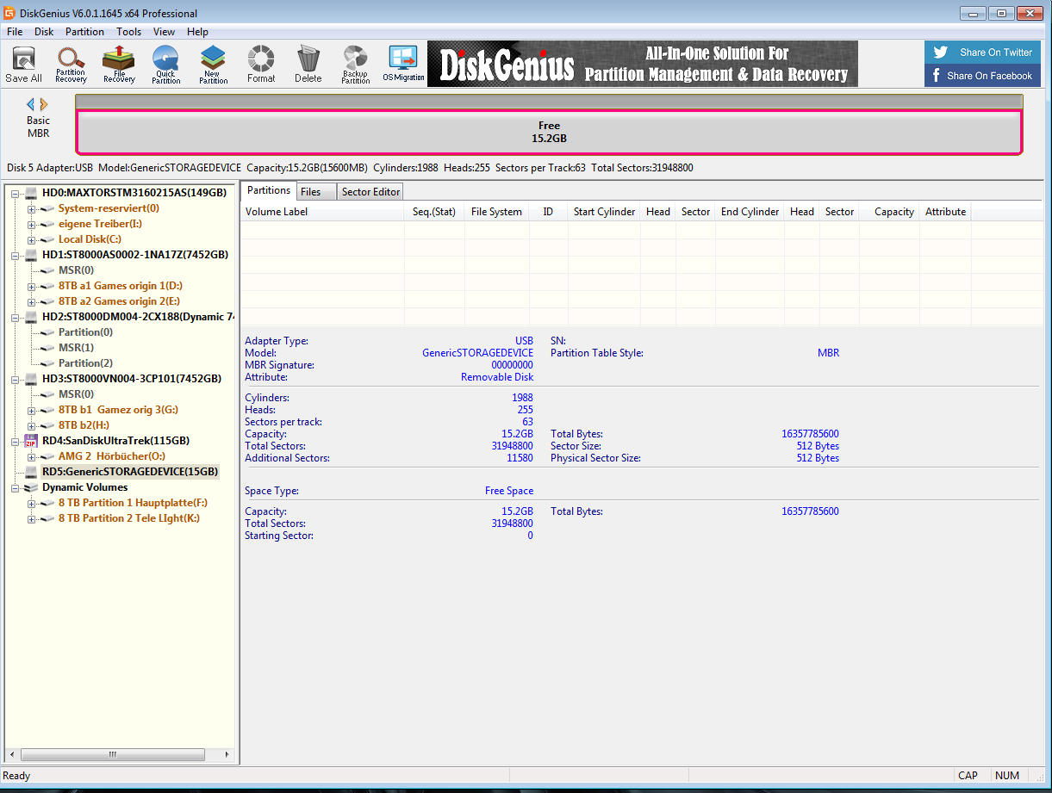The width and height of the screenshot is (1052, 793).
Task: Expand Local Disk(C:) node
Action: coord(32,239)
